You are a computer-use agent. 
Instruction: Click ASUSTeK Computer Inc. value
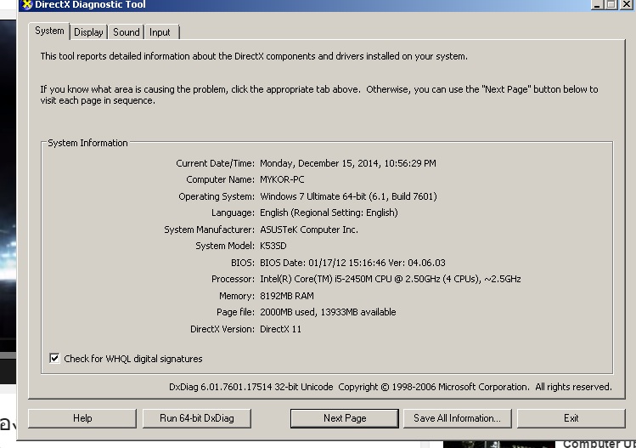pyautogui.click(x=309, y=230)
